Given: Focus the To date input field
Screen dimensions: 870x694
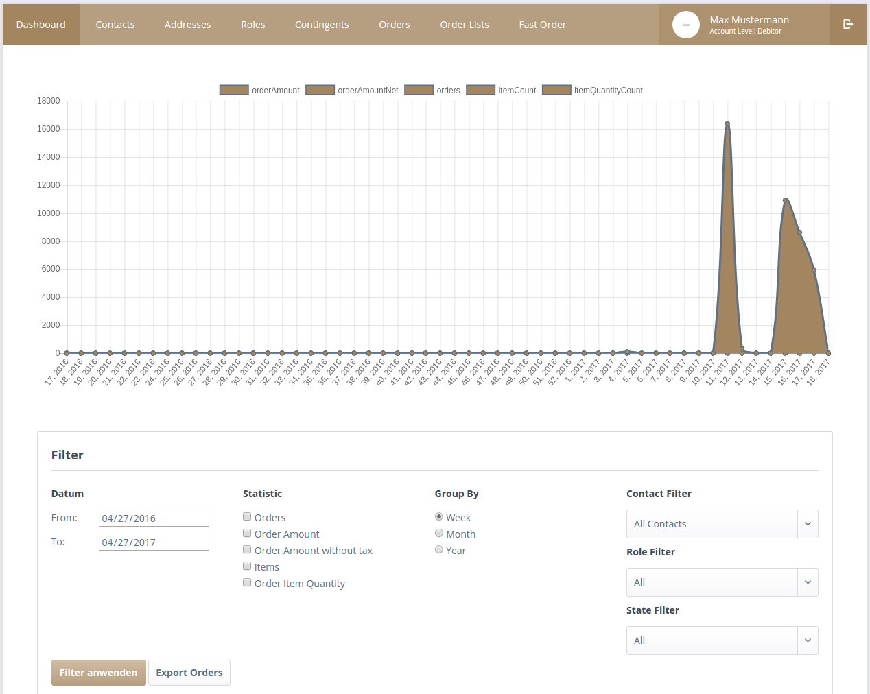Looking at the screenshot, I should [x=154, y=542].
